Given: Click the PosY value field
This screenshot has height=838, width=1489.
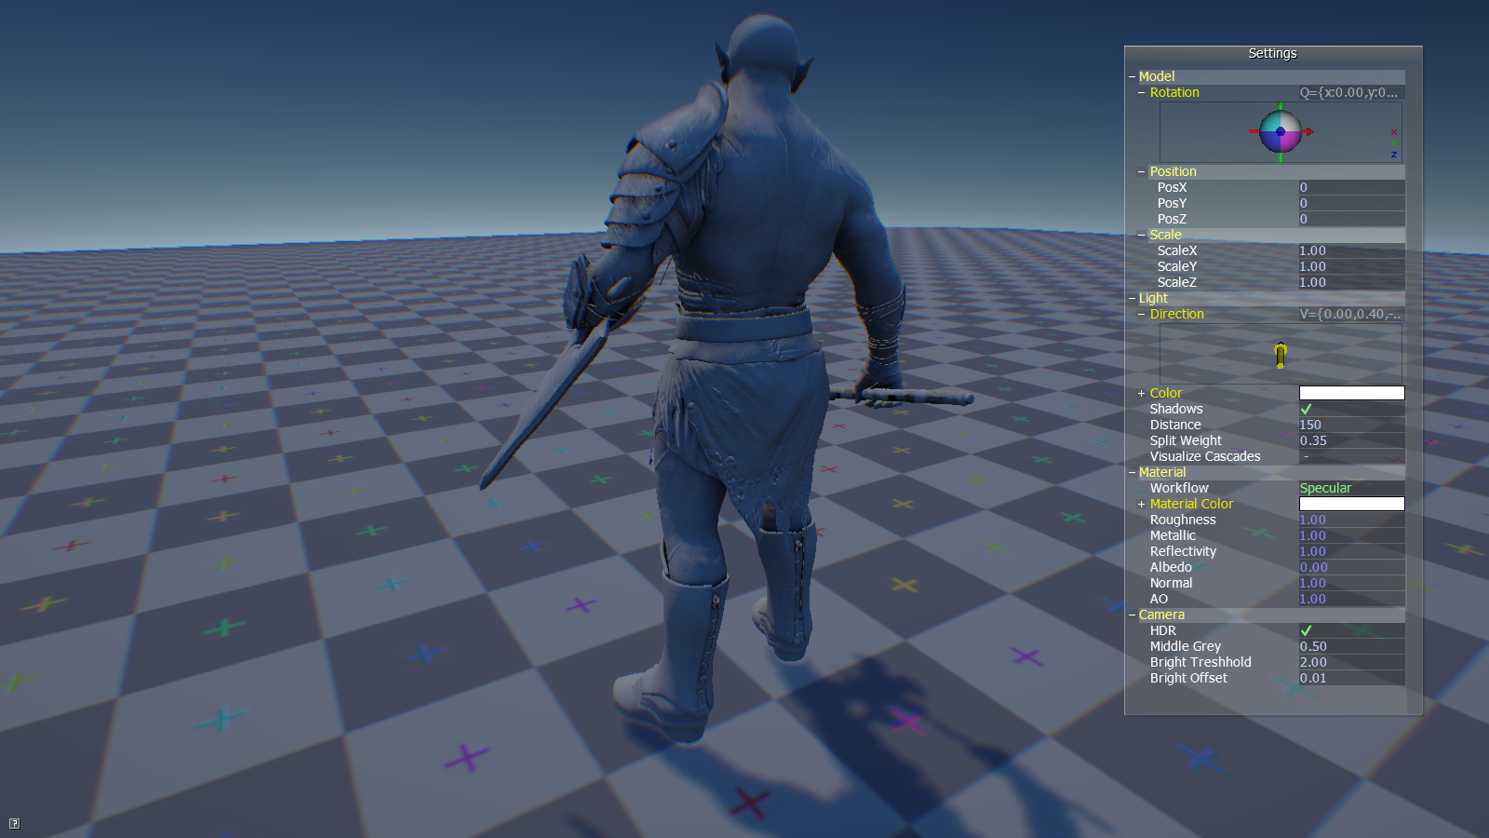Looking at the screenshot, I should tap(1351, 203).
